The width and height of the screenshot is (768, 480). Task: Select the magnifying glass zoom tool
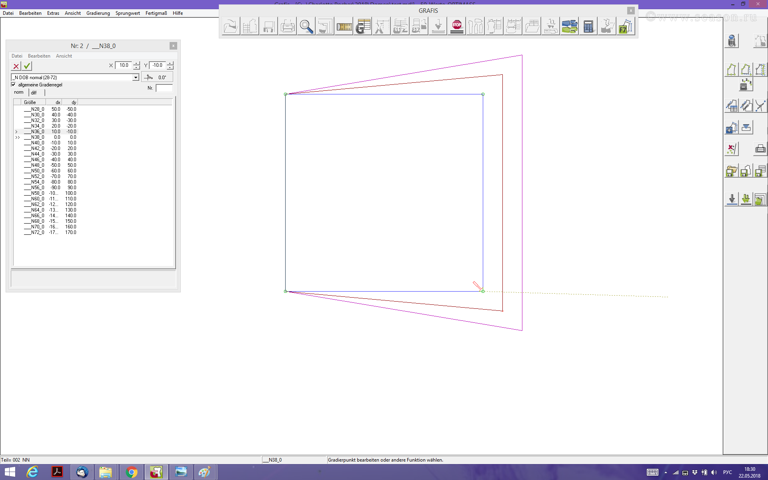306,26
